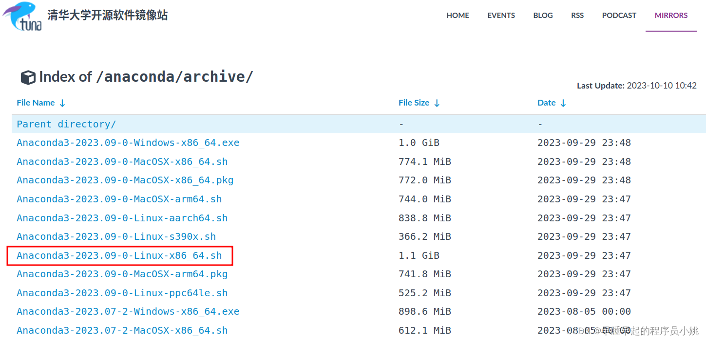Open the EVENTS nav item
Image resolution: width=706 pixels, height=340 pixels.
501,16
